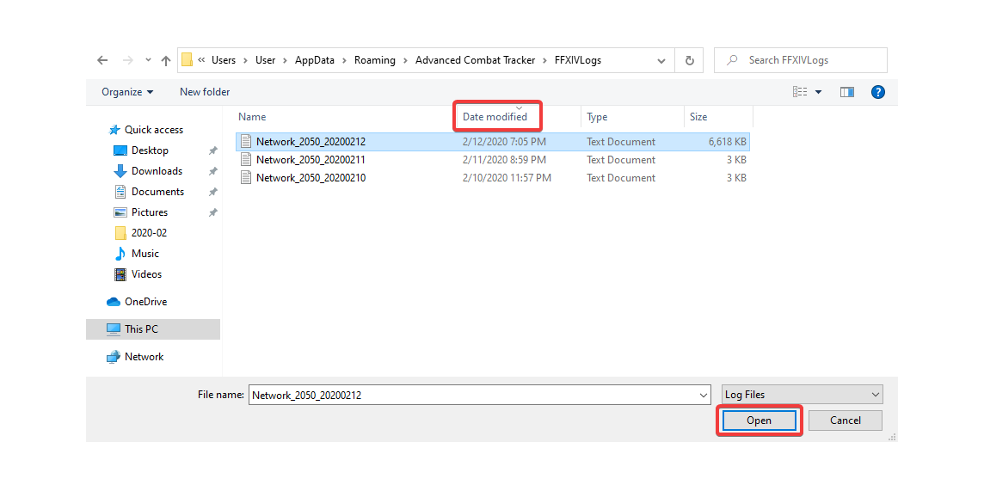Click the date 2/12/2020 7:05 PM
Image resolution: width=984 pixels, height=485 pixels.
pyautogui.click(x=504, y=142)
